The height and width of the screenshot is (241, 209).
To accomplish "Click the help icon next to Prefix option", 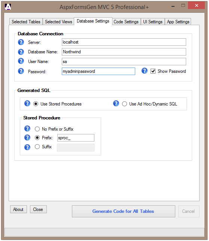I will click(27, 137).
